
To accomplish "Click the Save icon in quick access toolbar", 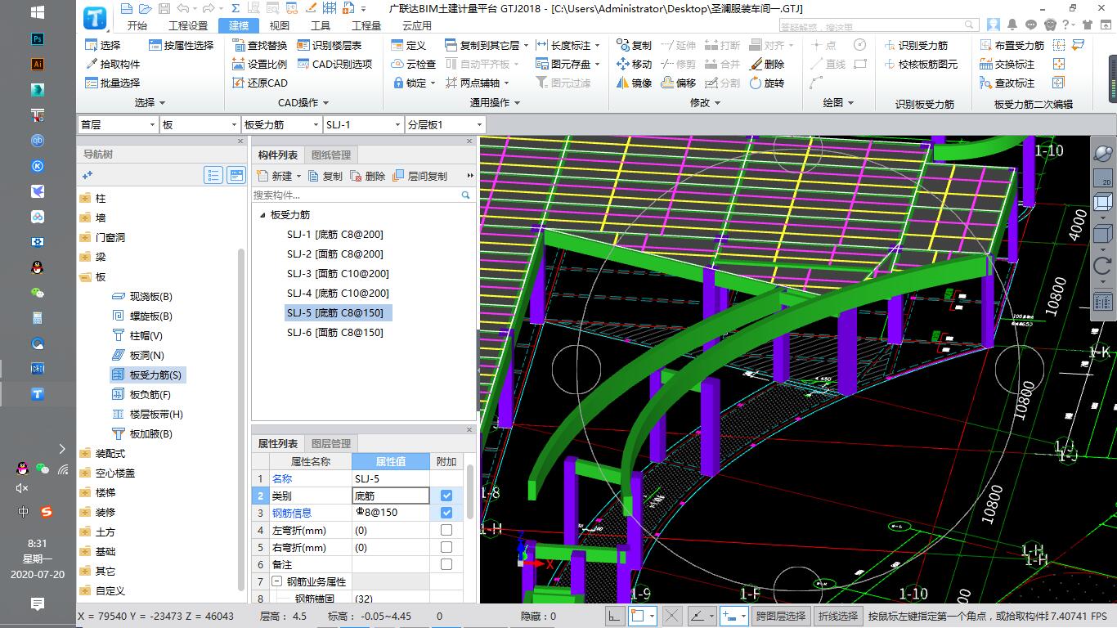I will pyautogui.click(x=164, y=8).
